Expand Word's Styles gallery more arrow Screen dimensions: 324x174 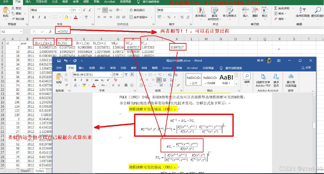[x=237, y=85]
